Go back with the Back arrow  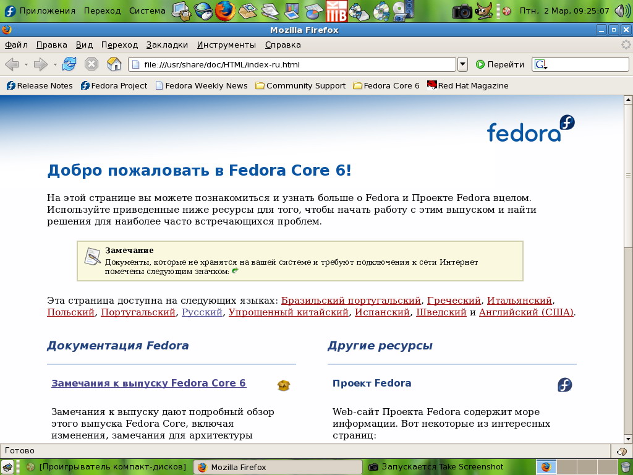[x=12, y=64]
